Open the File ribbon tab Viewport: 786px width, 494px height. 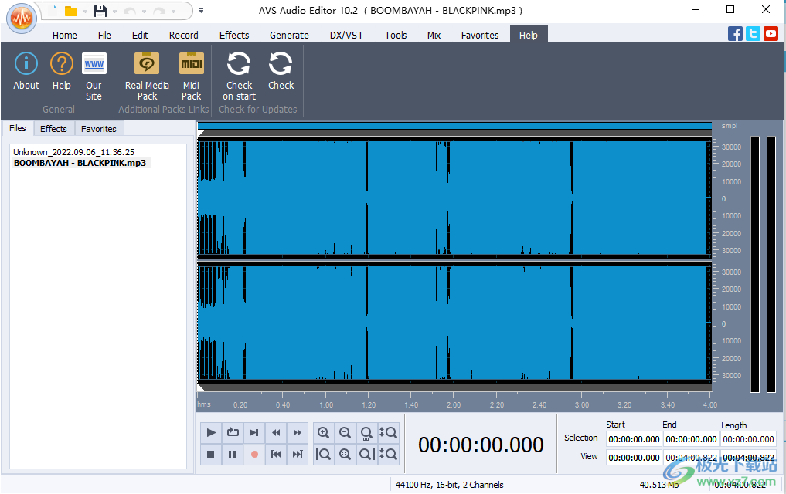click(x=104, y=35)
